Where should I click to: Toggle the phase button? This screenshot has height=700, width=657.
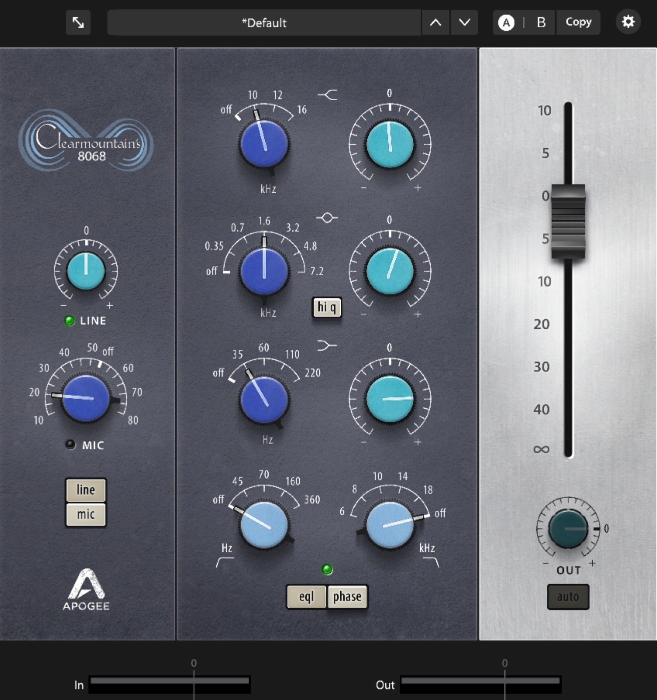point(347,596)
